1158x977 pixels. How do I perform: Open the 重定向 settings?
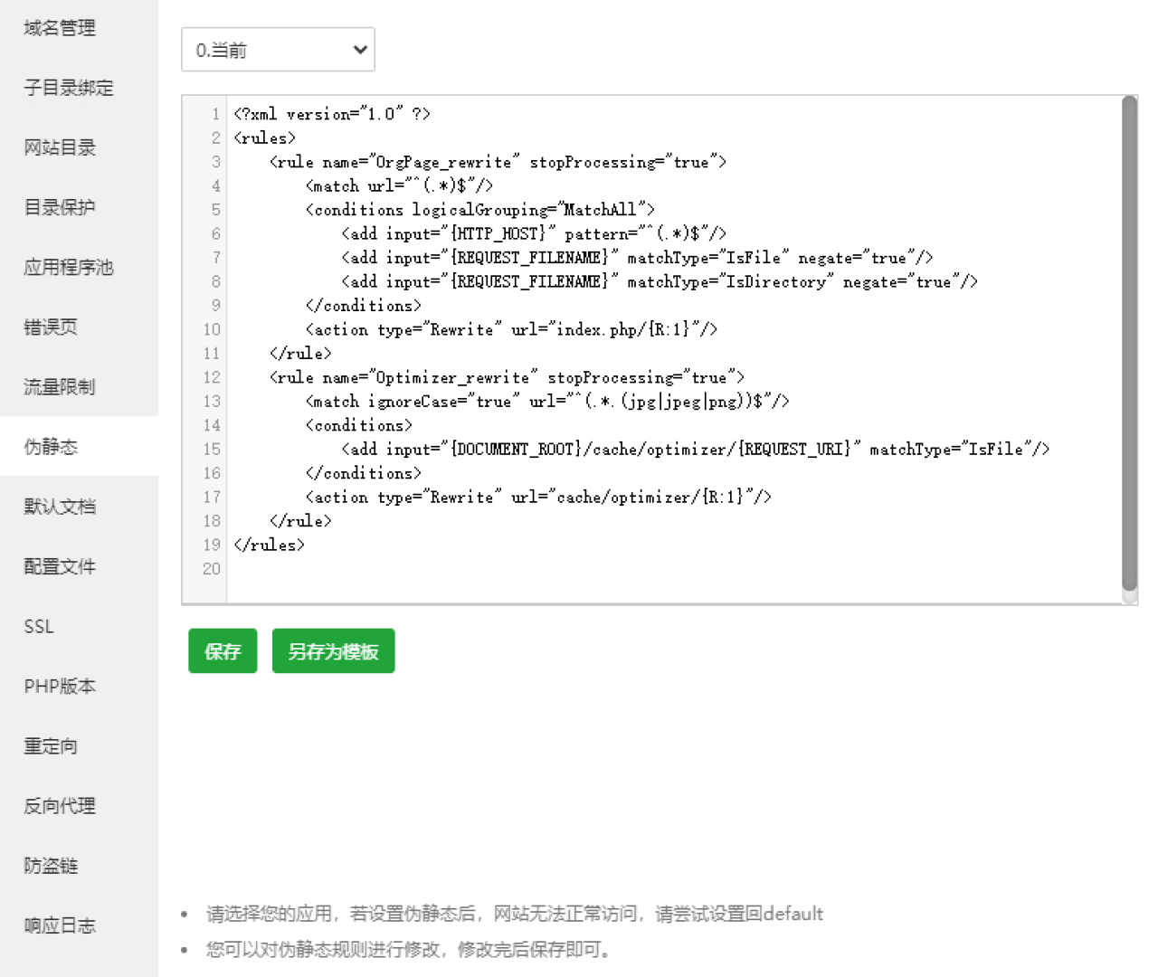tap(50, 745)
